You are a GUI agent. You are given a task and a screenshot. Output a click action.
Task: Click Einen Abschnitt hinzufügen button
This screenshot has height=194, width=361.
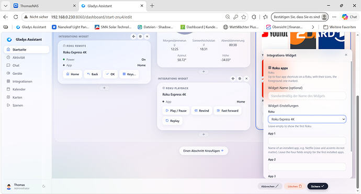coord(204,151)
